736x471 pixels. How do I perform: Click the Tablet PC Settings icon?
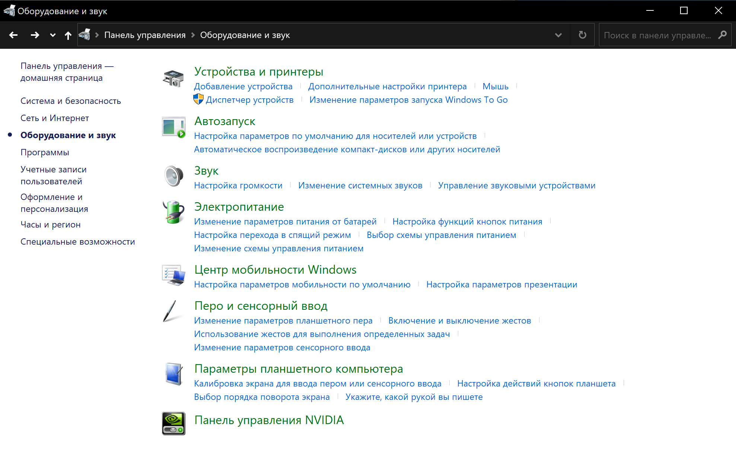tap(173, 374)
